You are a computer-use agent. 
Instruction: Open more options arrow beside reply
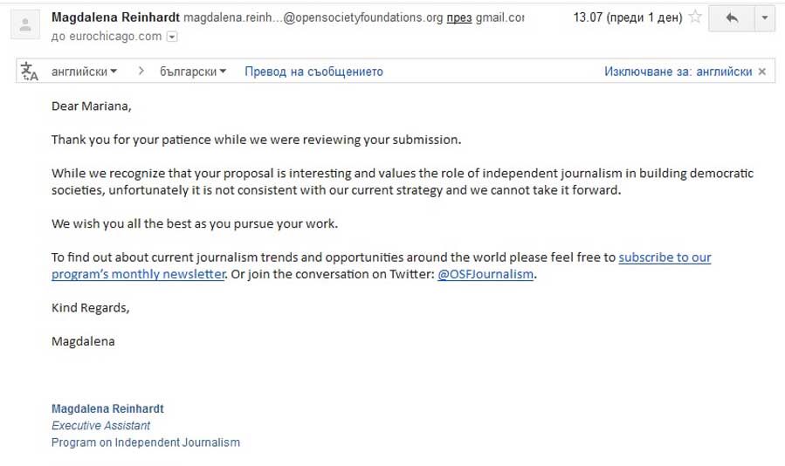click(765, 17)
